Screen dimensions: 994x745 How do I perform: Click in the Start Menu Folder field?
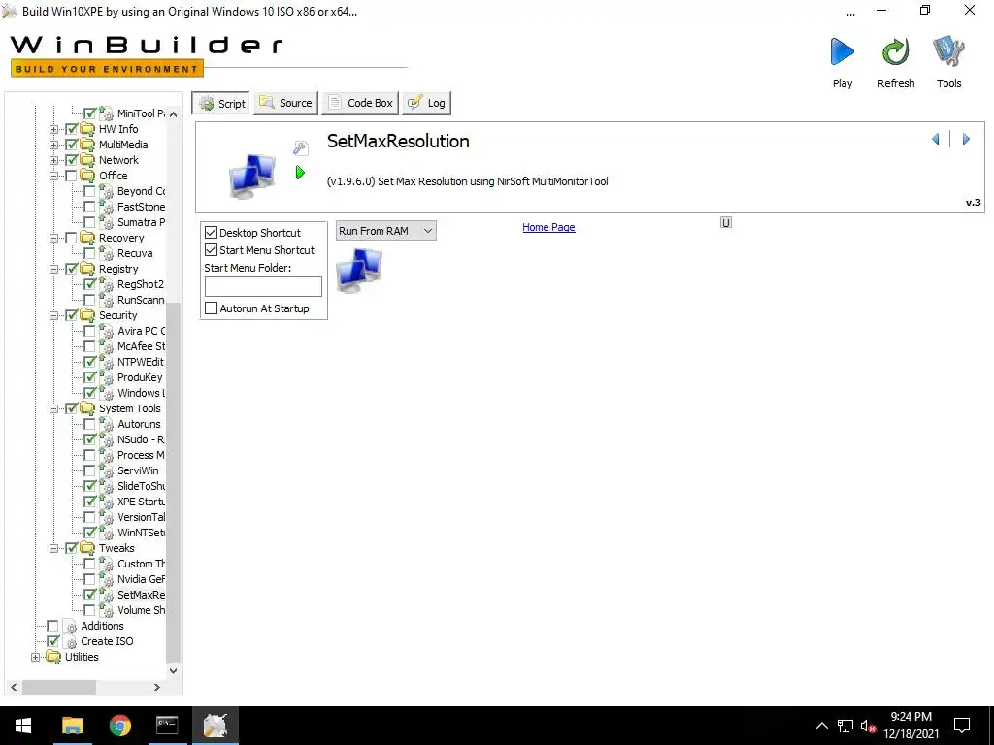pos(263,286)
